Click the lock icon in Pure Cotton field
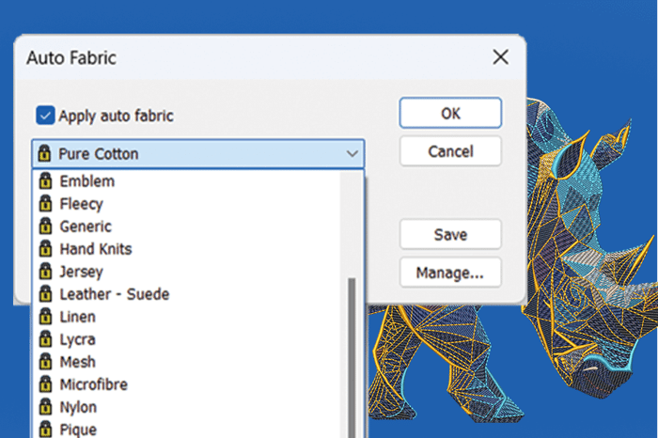 pos(45,153)
